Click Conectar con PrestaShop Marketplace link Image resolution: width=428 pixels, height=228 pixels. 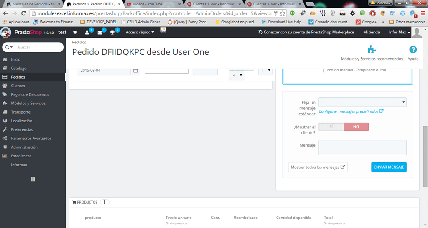point(306,32)
